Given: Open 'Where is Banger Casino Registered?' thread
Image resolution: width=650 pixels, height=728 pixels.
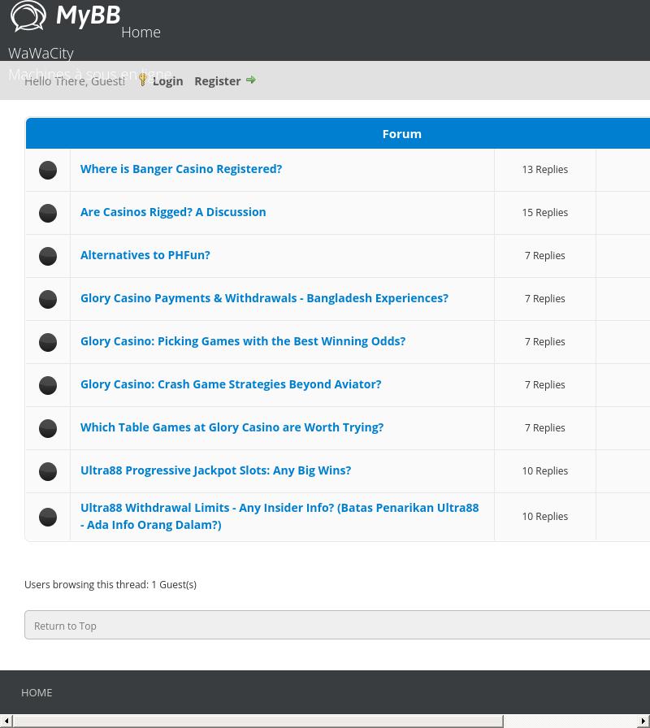Looking at the screenshot, I should coord(181,168).
